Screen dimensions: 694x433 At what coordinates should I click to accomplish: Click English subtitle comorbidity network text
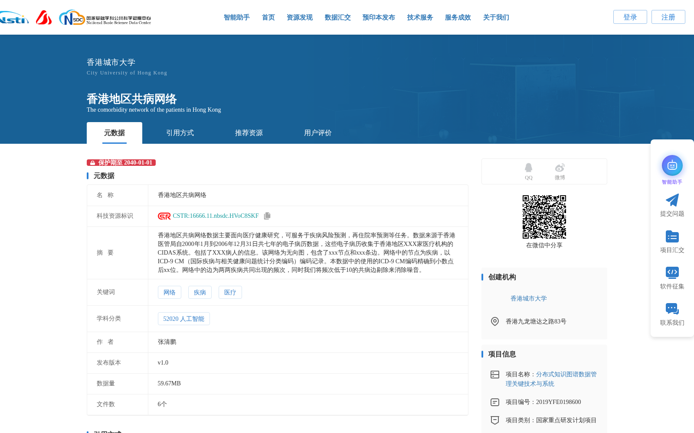(x=154, y=110)
